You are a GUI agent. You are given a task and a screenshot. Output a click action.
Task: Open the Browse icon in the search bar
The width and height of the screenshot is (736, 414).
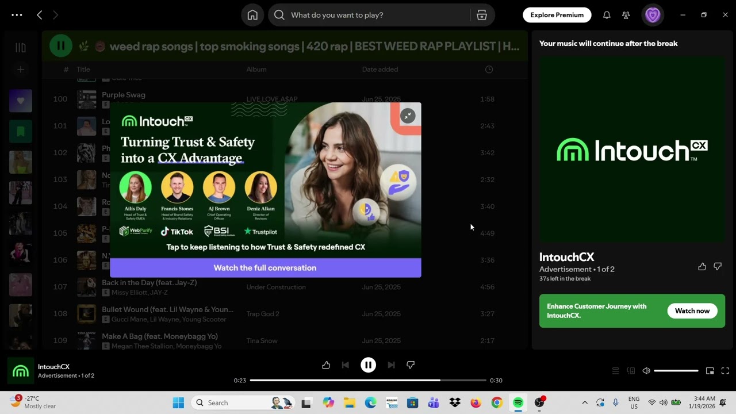(x=482, y=15)
